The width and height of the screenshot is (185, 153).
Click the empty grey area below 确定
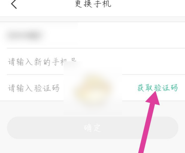click(x=75, y=146)
